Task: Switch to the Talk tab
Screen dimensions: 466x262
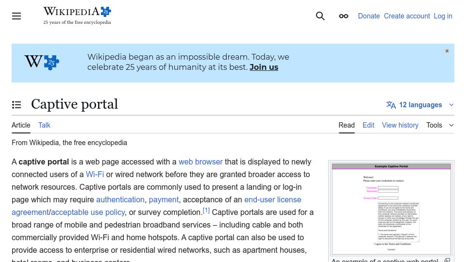Action: pyautogui.click(x=44, y=125)
